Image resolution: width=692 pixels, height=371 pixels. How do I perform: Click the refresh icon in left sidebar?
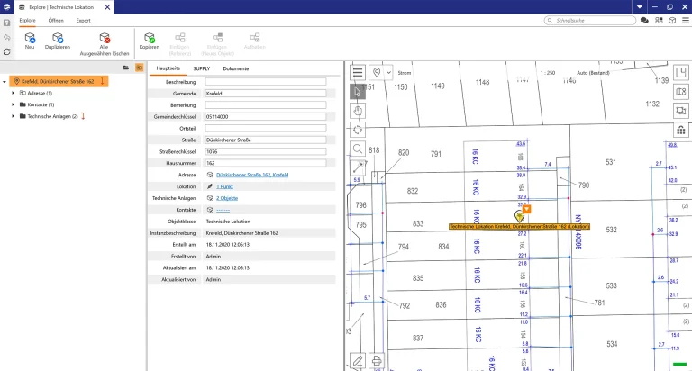click(7, 52)
